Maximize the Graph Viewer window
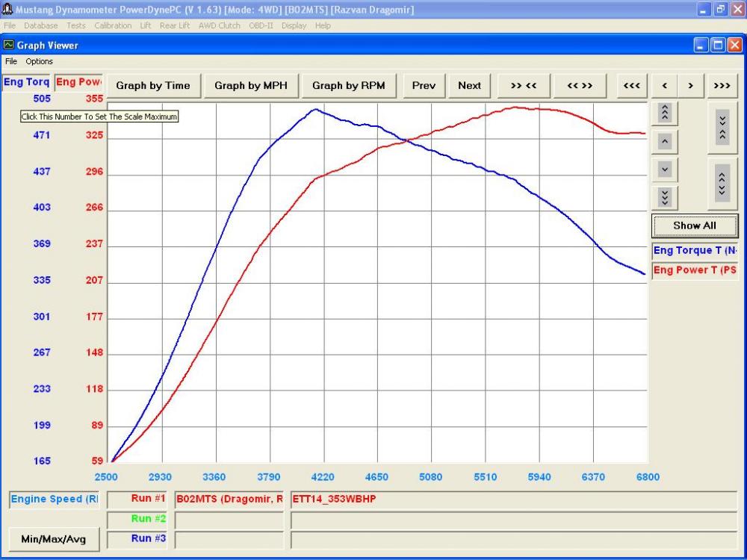The width and height of the screenshot is (747, 560). pyautogui.click(x=718, y=46)
